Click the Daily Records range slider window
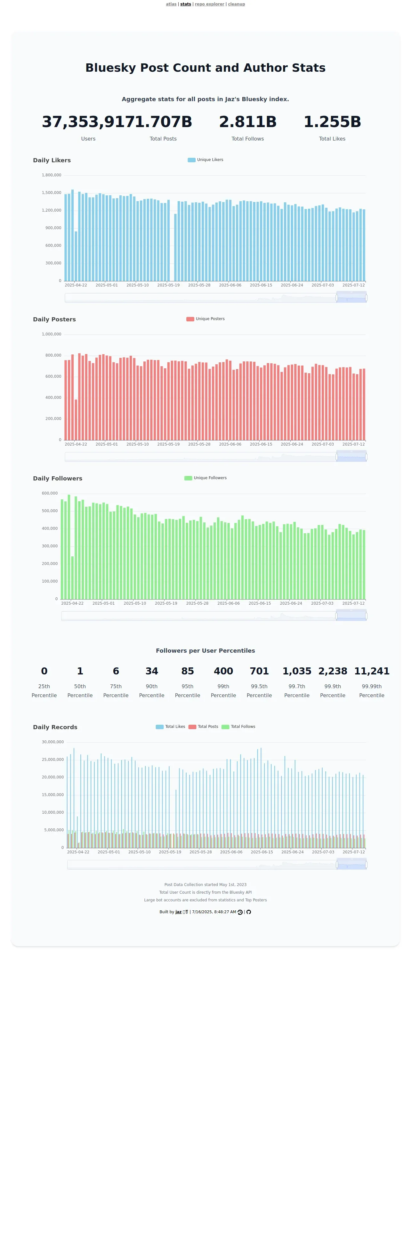411x1233 pixels. (x=351, y=865)
